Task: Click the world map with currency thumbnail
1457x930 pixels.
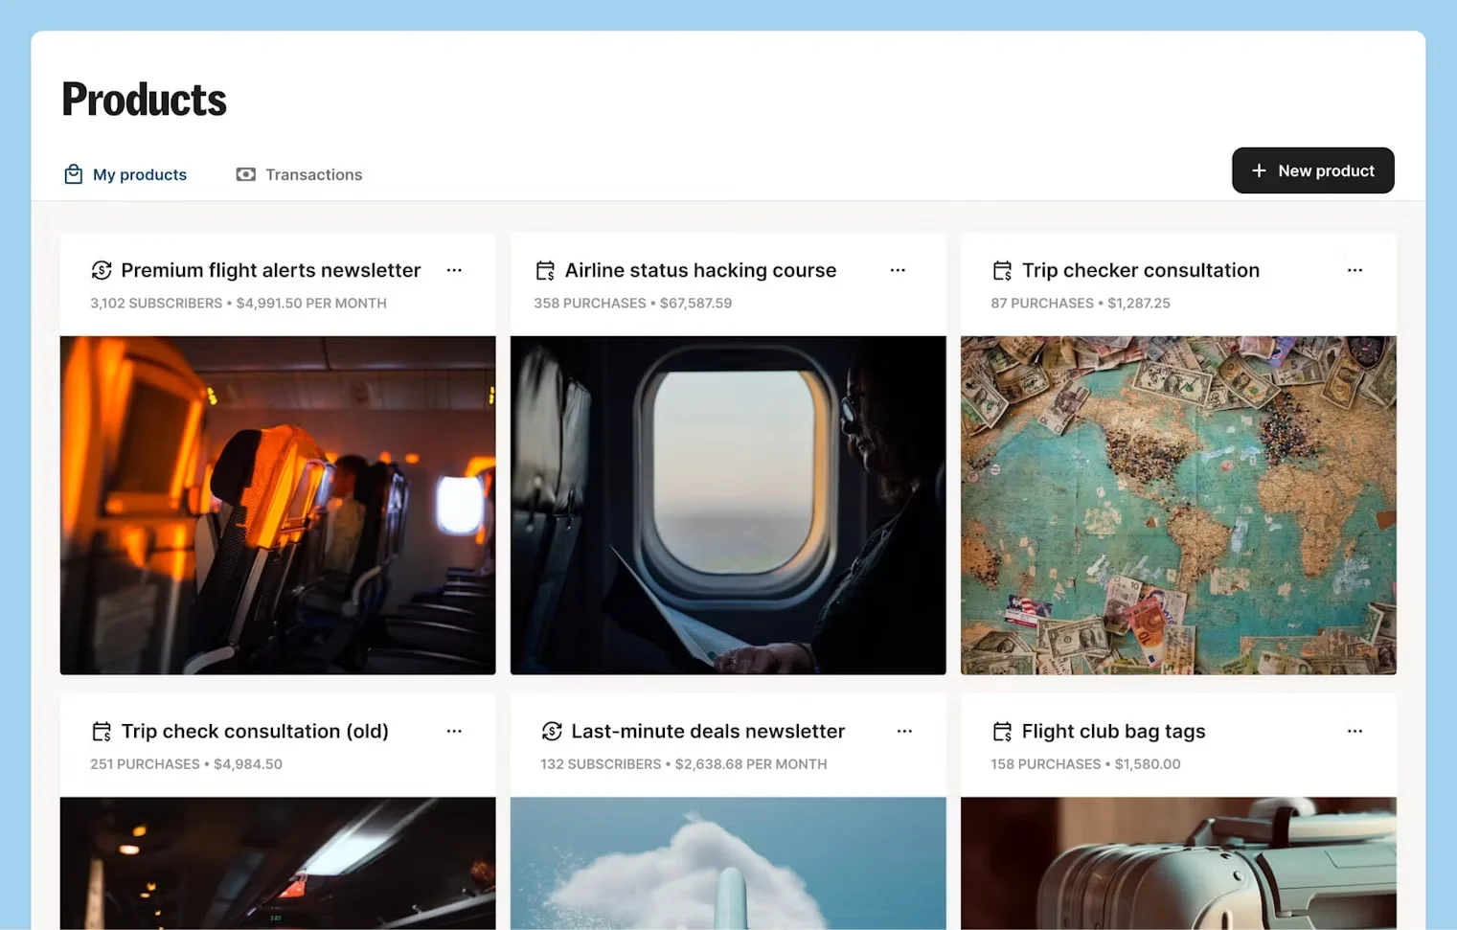Action: pyautogui.click(x=1178, y=505)
